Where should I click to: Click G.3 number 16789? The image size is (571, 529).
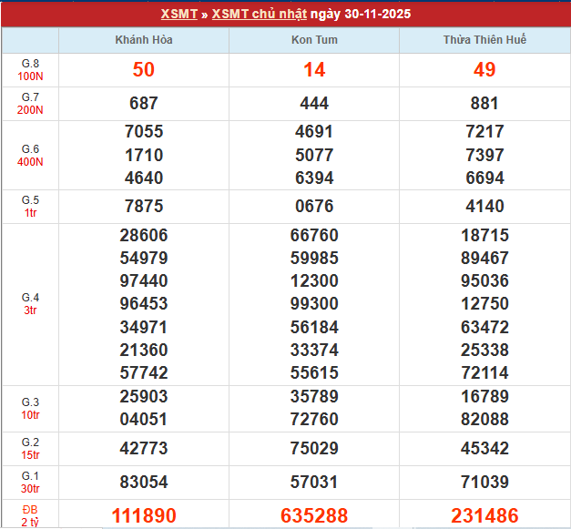[484, 396]
